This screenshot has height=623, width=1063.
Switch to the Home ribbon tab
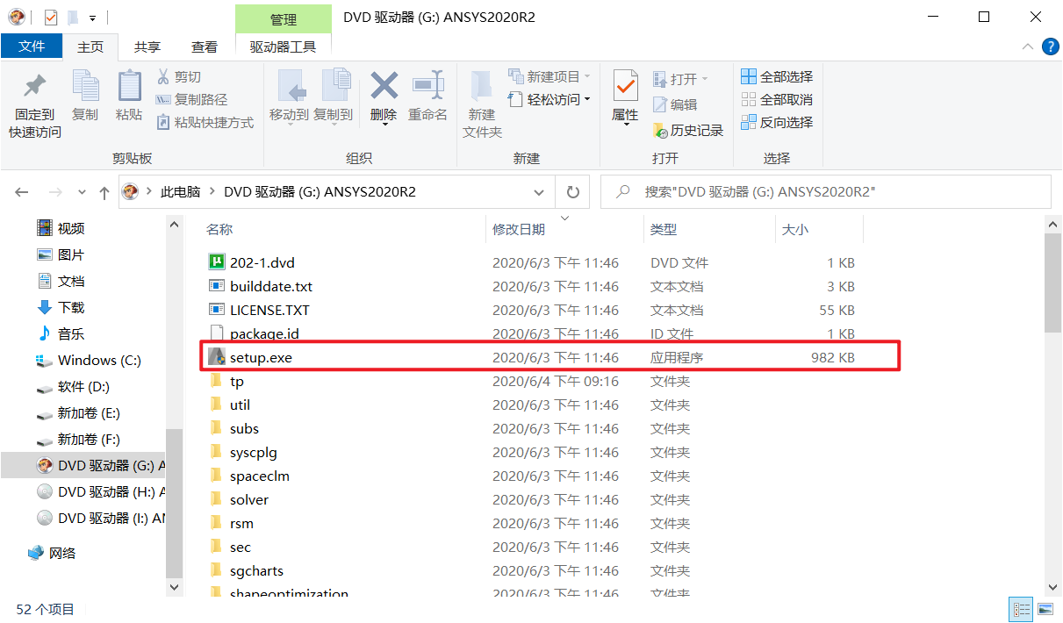tap(90, 47)
